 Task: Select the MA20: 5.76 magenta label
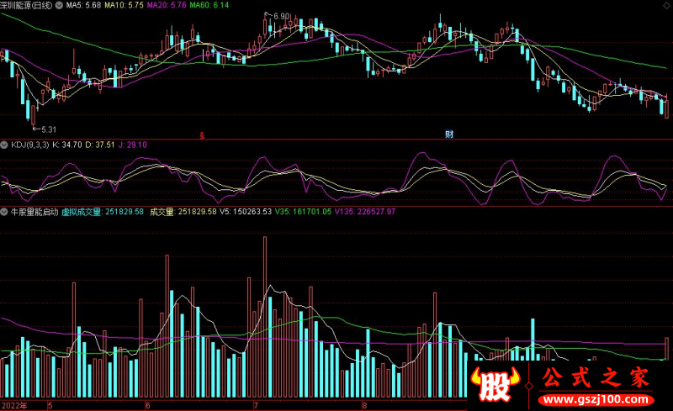point(167,6)
